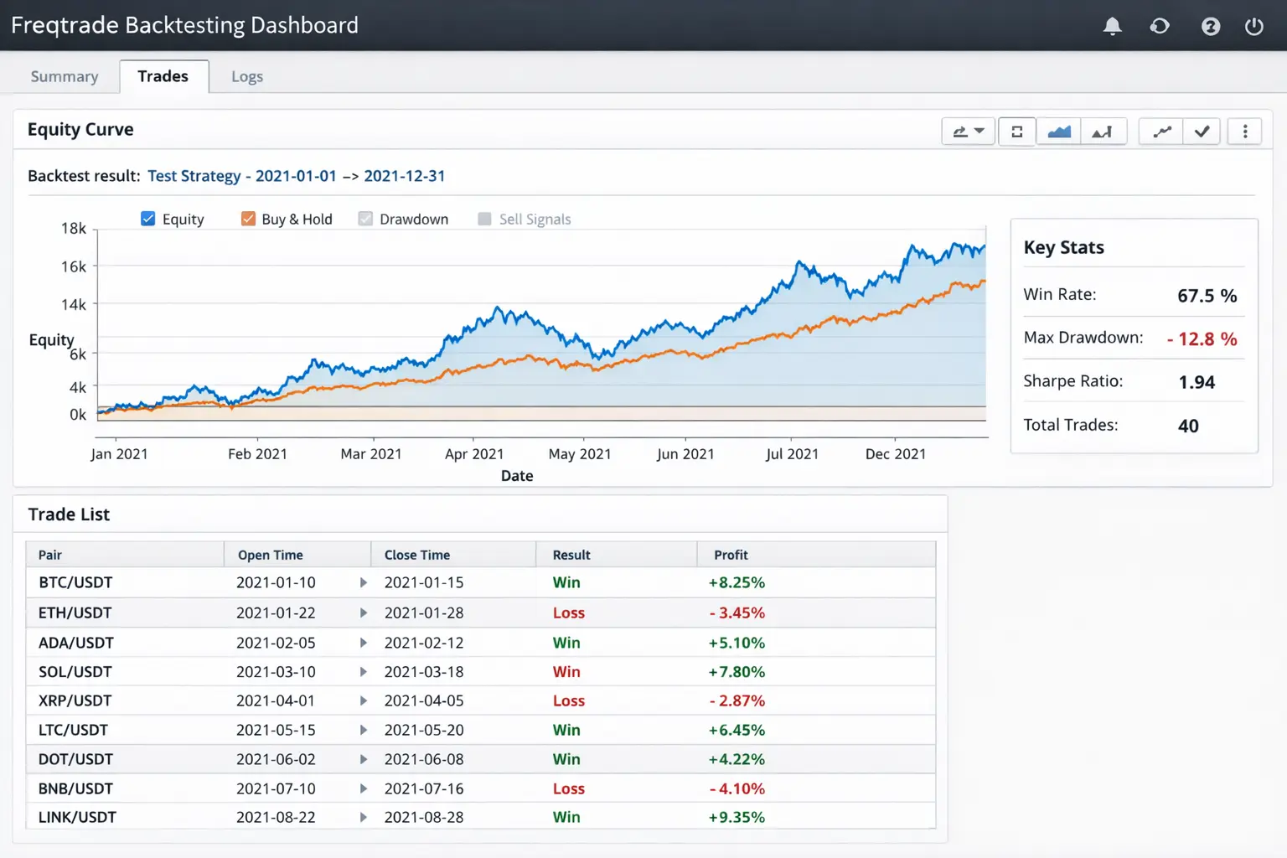This screenshot has width=1287, height=858.
Task: Click the checkmark icon on the chart toolbar
Action: (x=1202, y=132)
